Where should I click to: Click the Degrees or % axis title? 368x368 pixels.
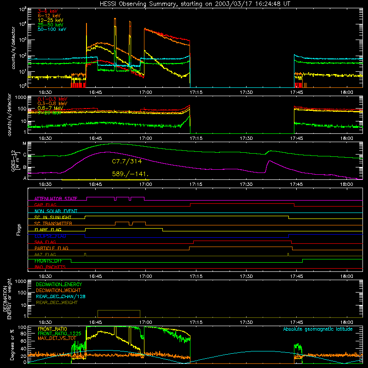pyautogui.click(x=12, y=345)
